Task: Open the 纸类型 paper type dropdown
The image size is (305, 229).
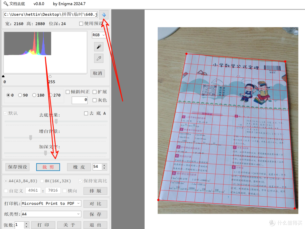Action: pos(51,214)
